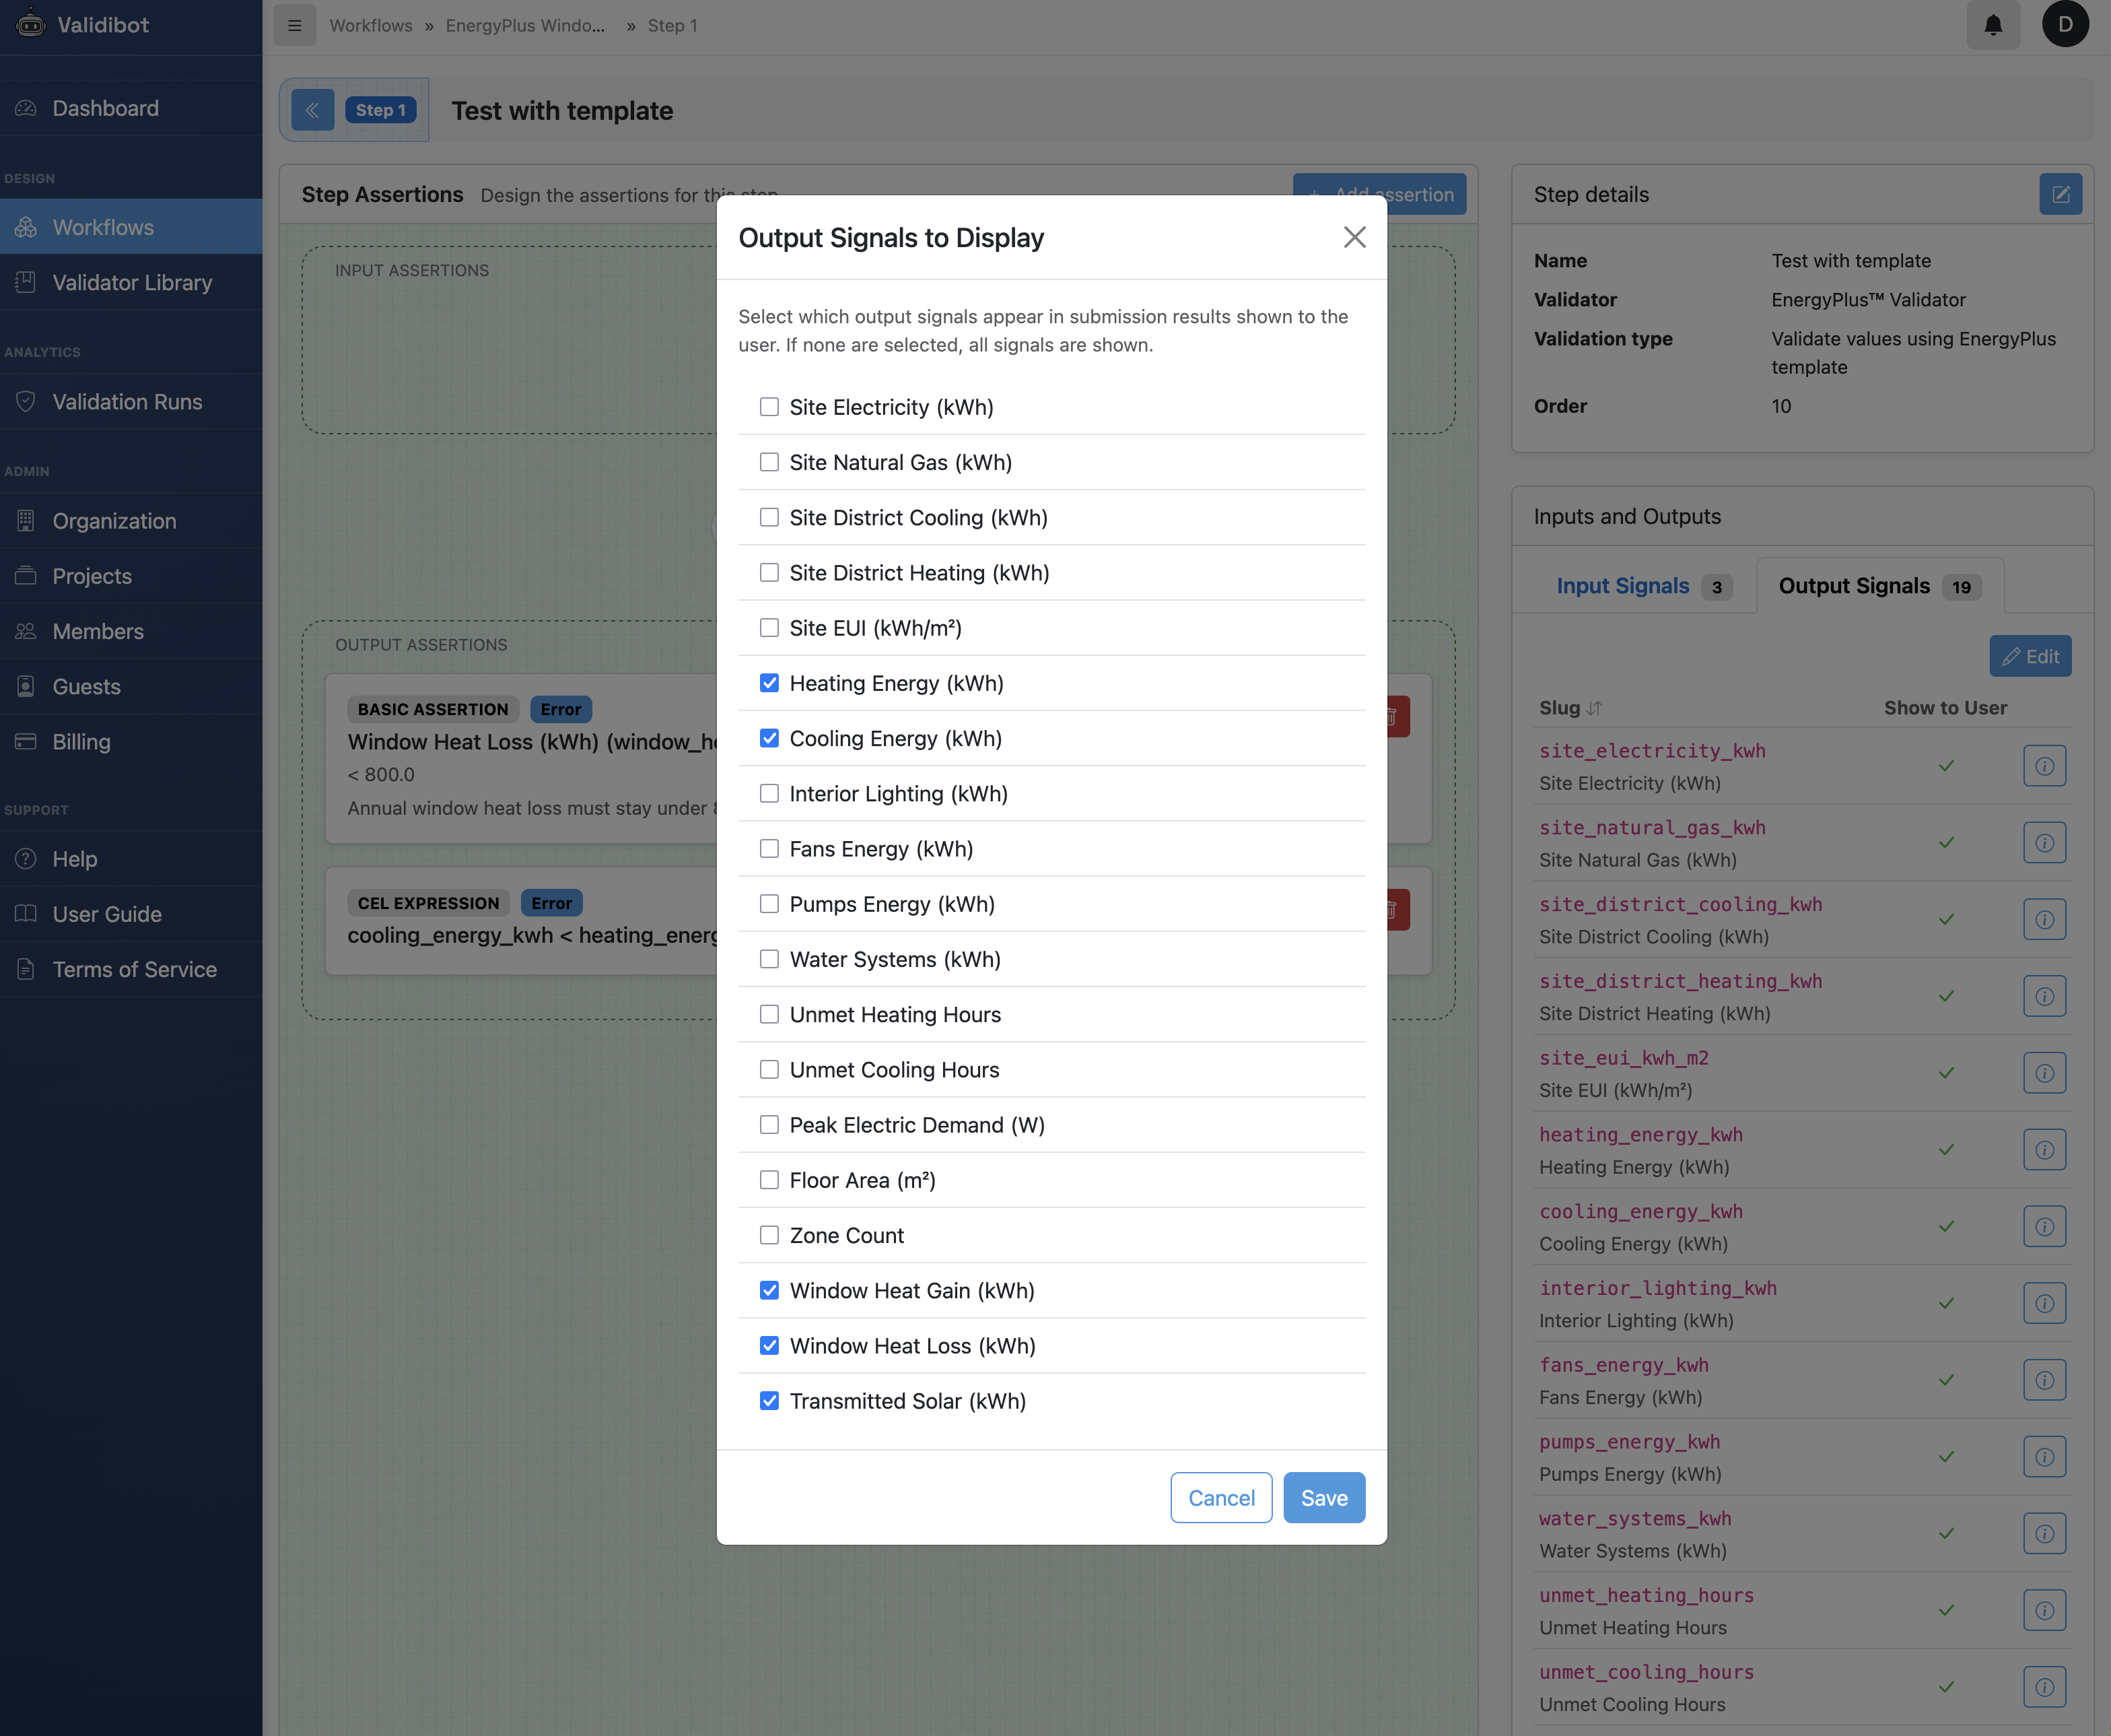This screenshot has width=2111, height=1736.
Task: Close the Output Signals dialog with X
Action: 1354,237
